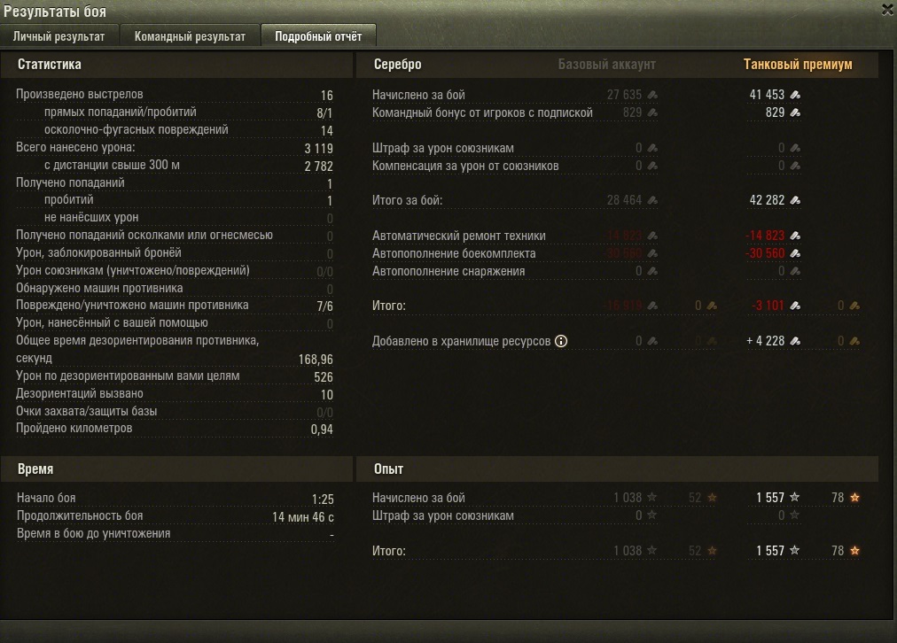
Task: Click the Всего нанесено урона value 3 119
Action: pos(318,149)
